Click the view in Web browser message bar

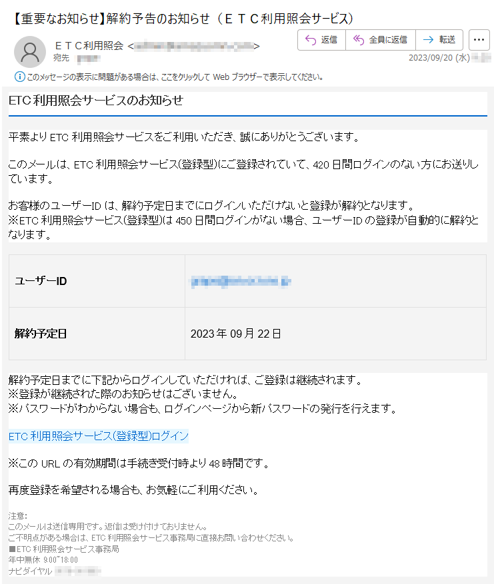point(175,77)
